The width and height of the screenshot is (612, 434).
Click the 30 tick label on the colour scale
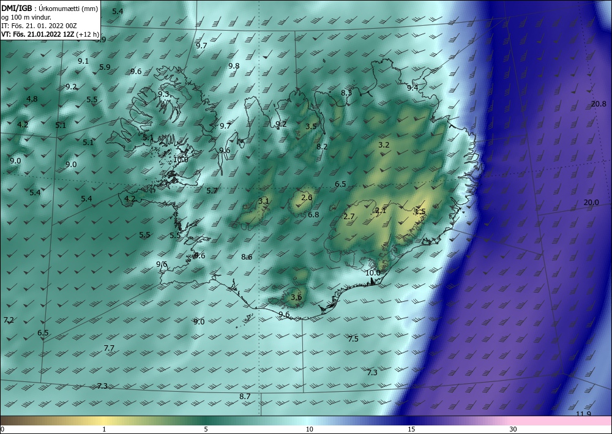pyautogui.click(x=513, y=429)
